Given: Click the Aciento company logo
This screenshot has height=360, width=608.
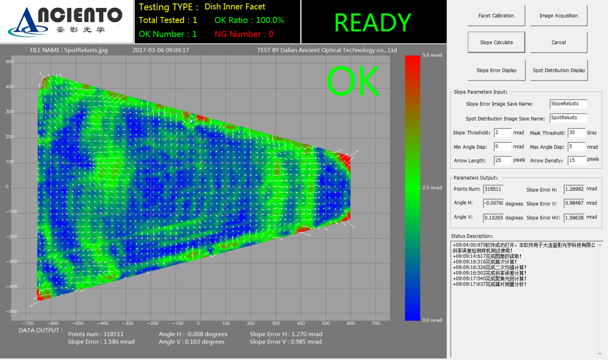Looking at the screenshot, I should click(x=67, y=21).
